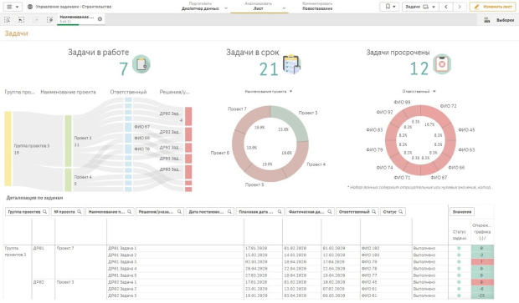
Task: Open the smart search tool in selections bar
Action: [7, 20]
